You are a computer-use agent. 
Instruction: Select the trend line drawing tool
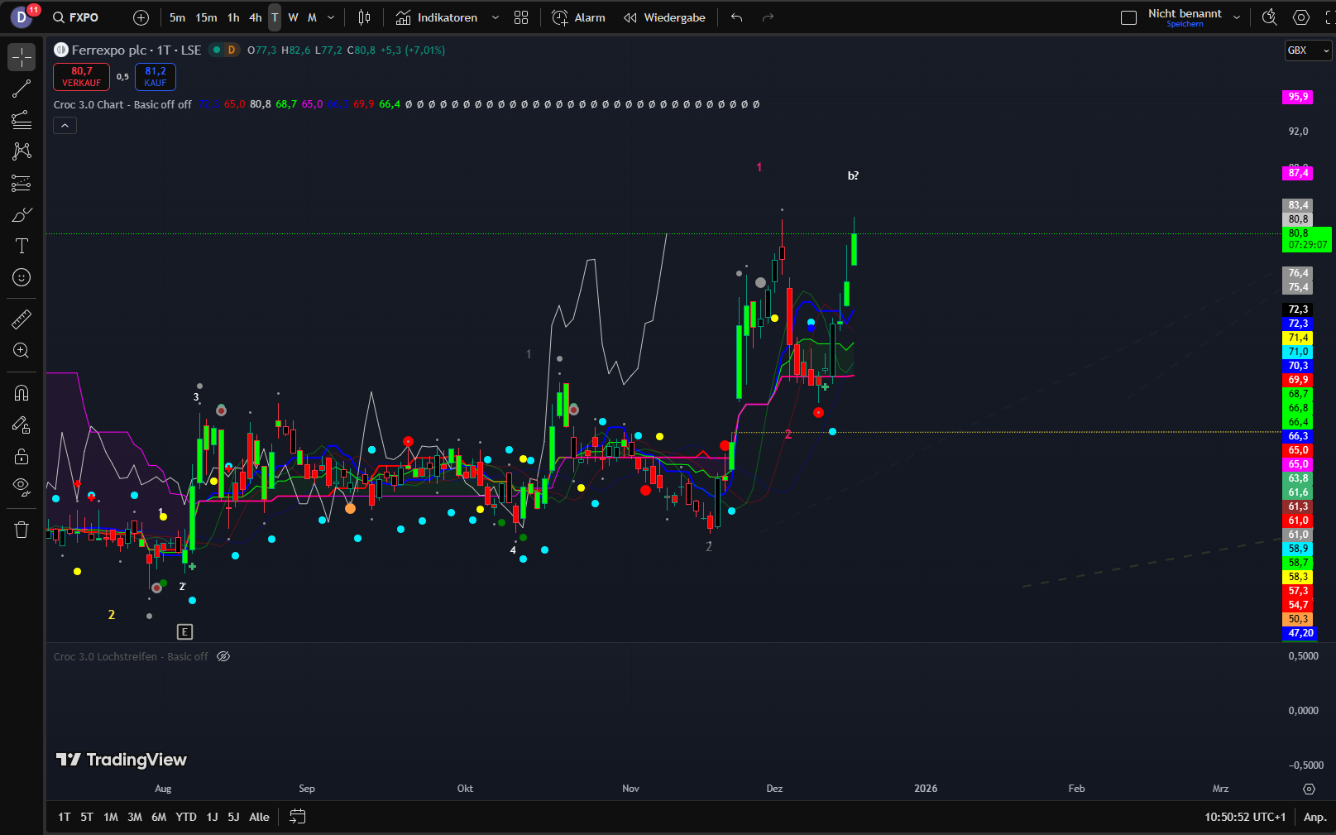(22, 89)
